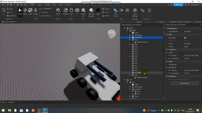Open the Material Manager
Viewport: 202px width, 113px height.
coord(91,12)
